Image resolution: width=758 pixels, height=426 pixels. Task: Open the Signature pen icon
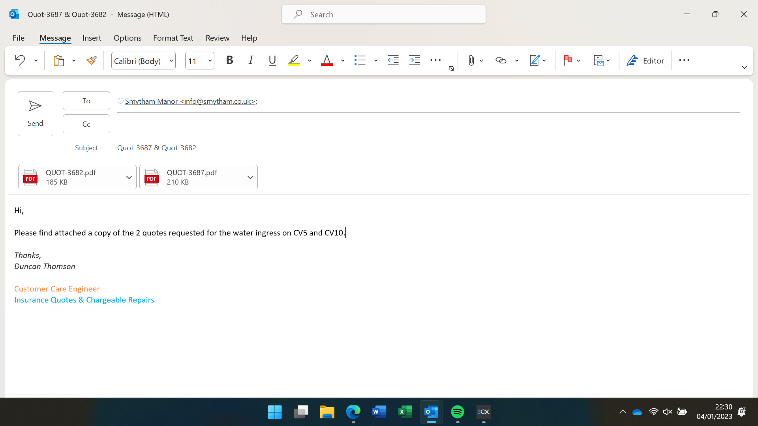point(534,60)
